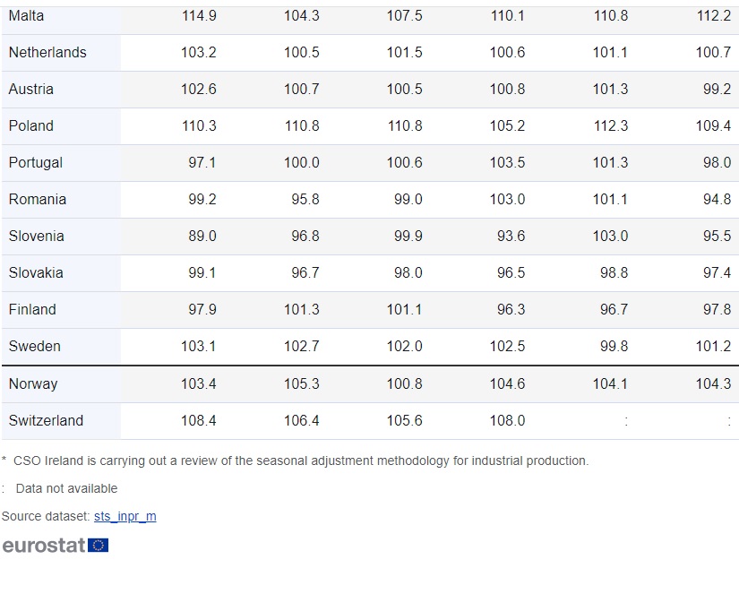The height and width of the screenshot is (594, 739).
Task: Click the Slovakia row header
Action: pyautogui.click(x=36, y=273)
